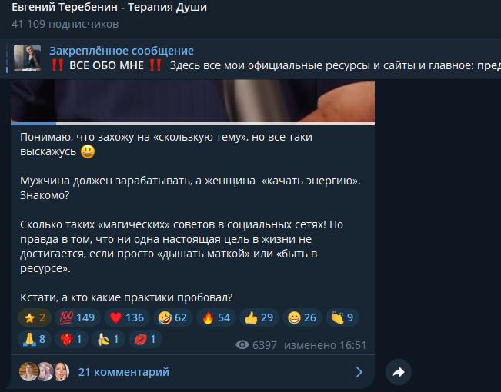React with the burning heart emoji
Viewport: 501px width, 392px height.
coord(72,339)
